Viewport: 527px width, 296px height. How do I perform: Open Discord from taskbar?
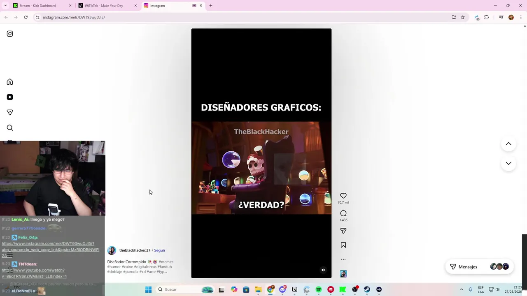coord(282,289)
